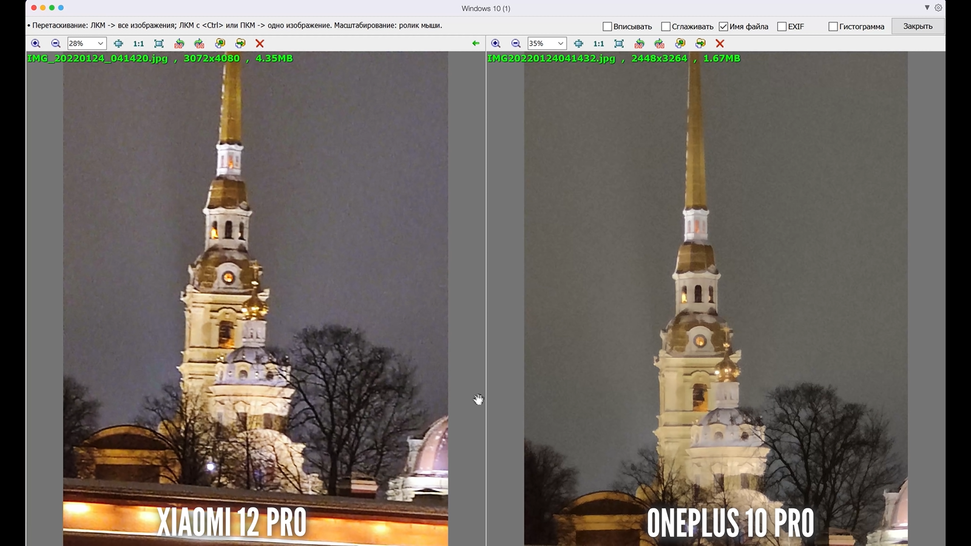The width and height of the screenshot is (971, 546).
Task: Zoom out on the right OnePlus image
Action: pyautogui.click(x=516, y=44)
